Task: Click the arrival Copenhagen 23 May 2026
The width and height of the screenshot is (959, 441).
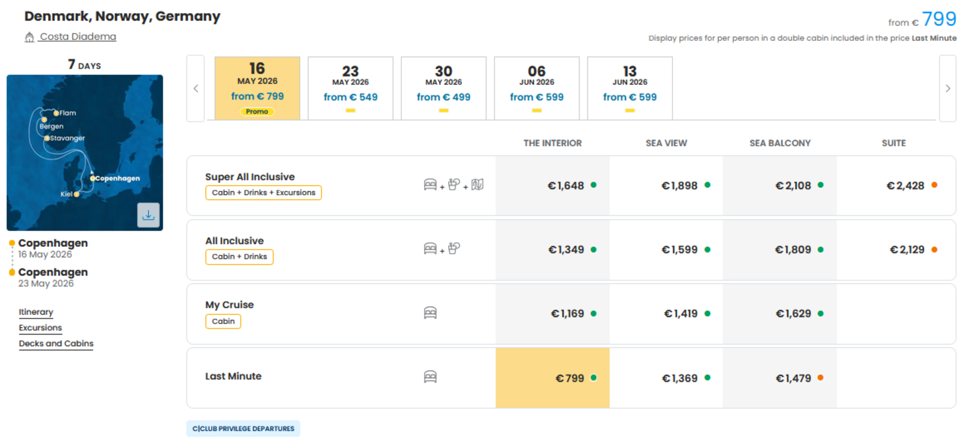Action: [52, 277]
